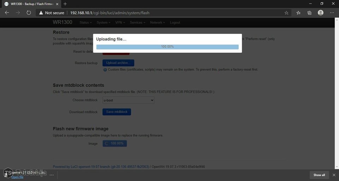Expand the Status menu
Viewport: 339px width, 181px height.
(85, 23)
